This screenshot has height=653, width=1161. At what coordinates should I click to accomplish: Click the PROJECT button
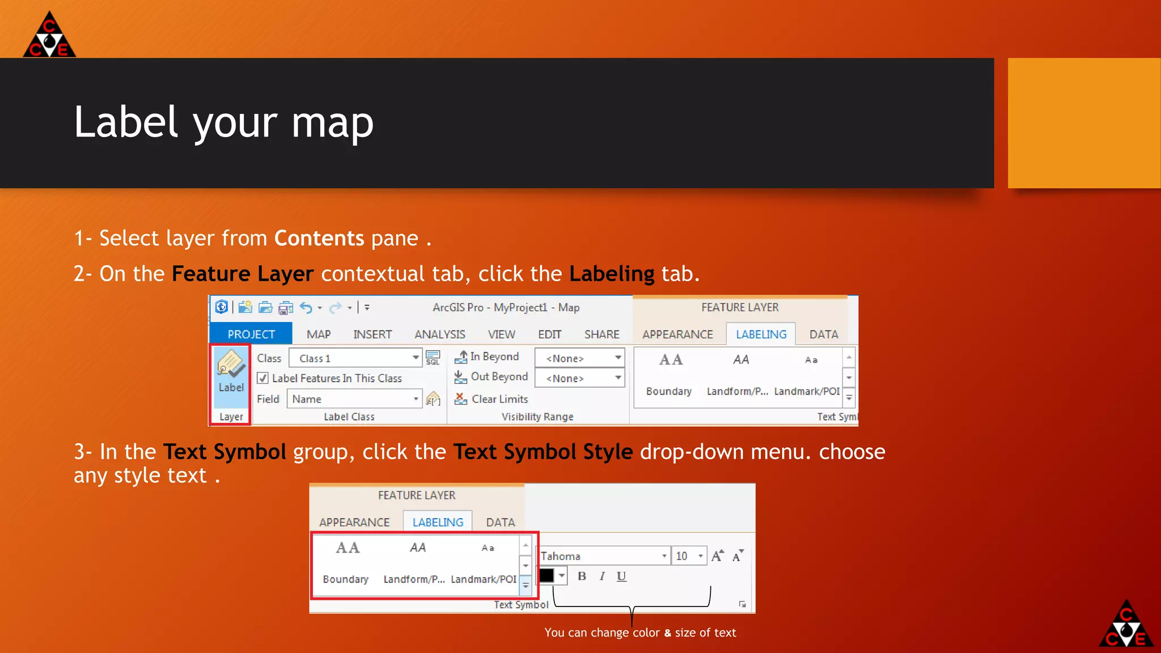click(251, 334)
